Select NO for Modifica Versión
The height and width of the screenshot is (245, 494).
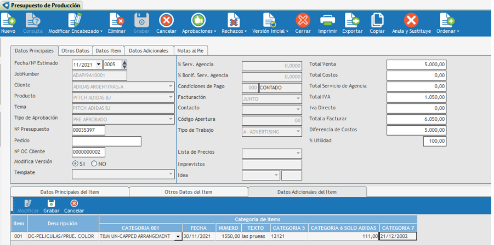(94, 163)
